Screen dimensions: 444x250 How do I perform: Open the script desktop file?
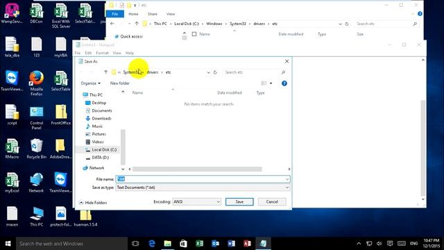pos(12,115)
